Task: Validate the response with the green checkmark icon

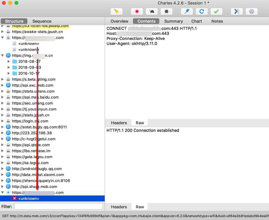Action: tap(217, 12)
